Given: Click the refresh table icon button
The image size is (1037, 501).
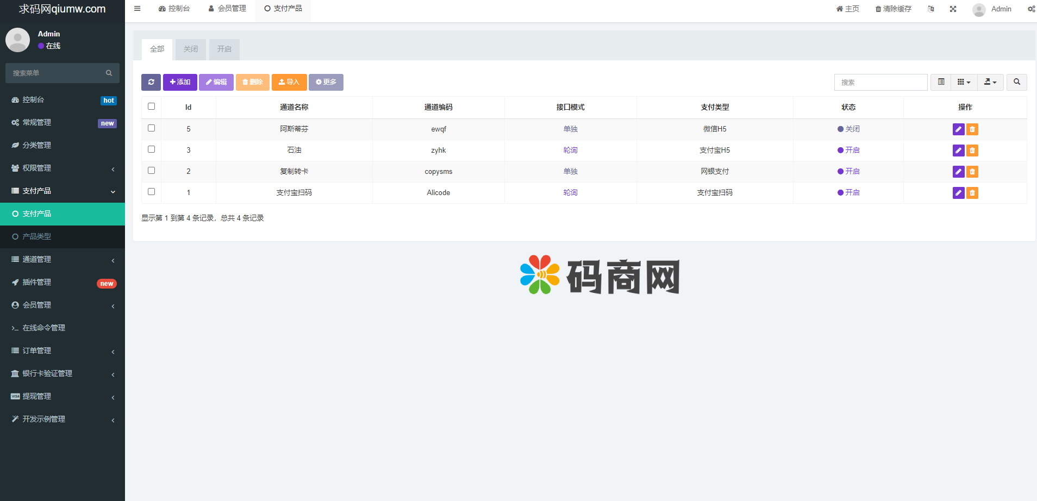Looking at the screenshot, I should click(151, 82).
